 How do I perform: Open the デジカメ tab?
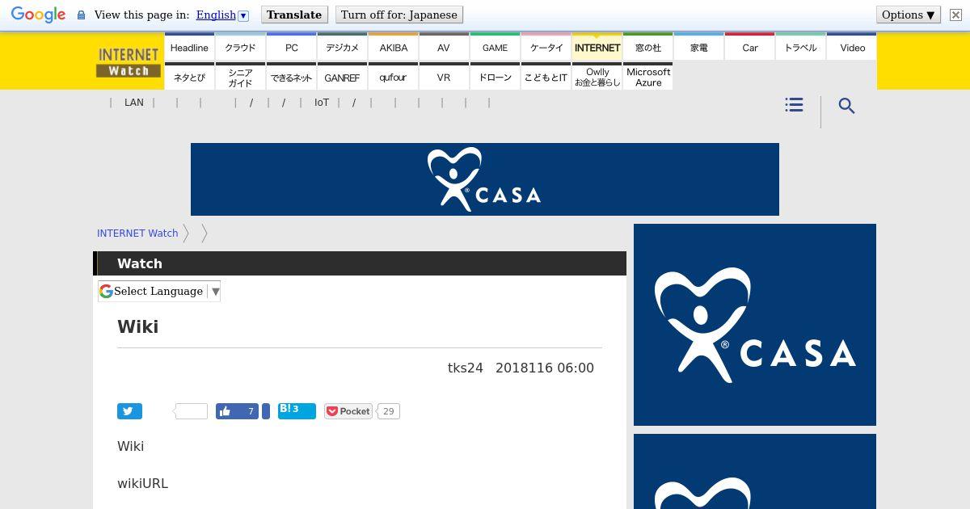point(342,47)
